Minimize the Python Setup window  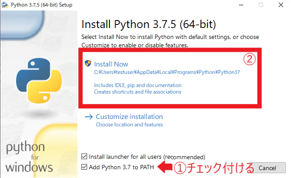(241, 5)
